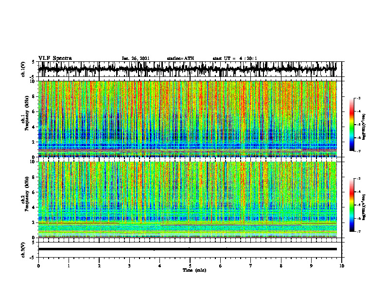Click the '10' label ending the time axis

(x=342, y=266)
